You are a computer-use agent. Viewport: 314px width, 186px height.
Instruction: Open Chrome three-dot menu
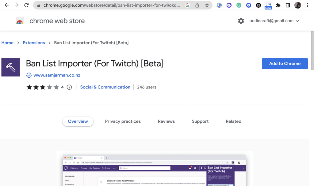pyautogui.click(x=307, y=6)
